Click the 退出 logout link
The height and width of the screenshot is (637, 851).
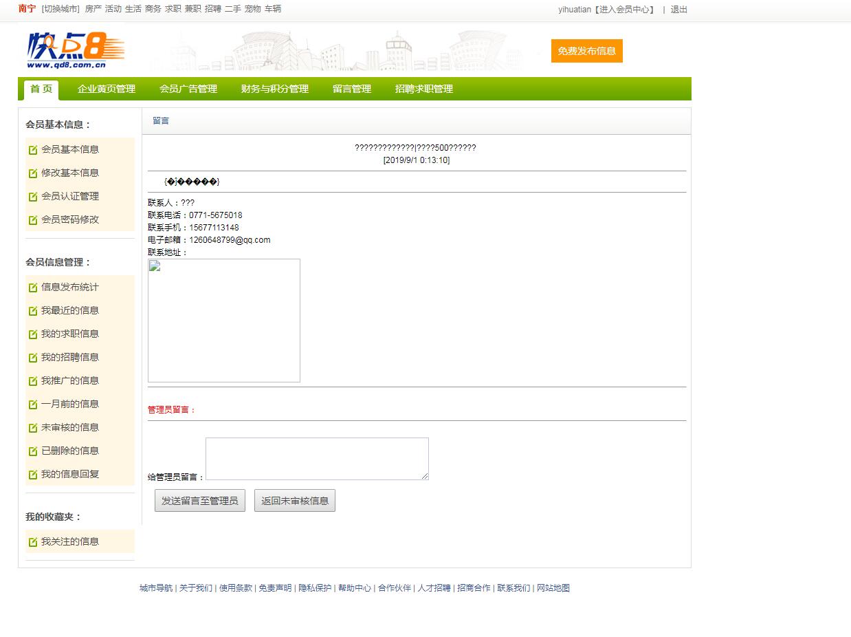[678, 10]
